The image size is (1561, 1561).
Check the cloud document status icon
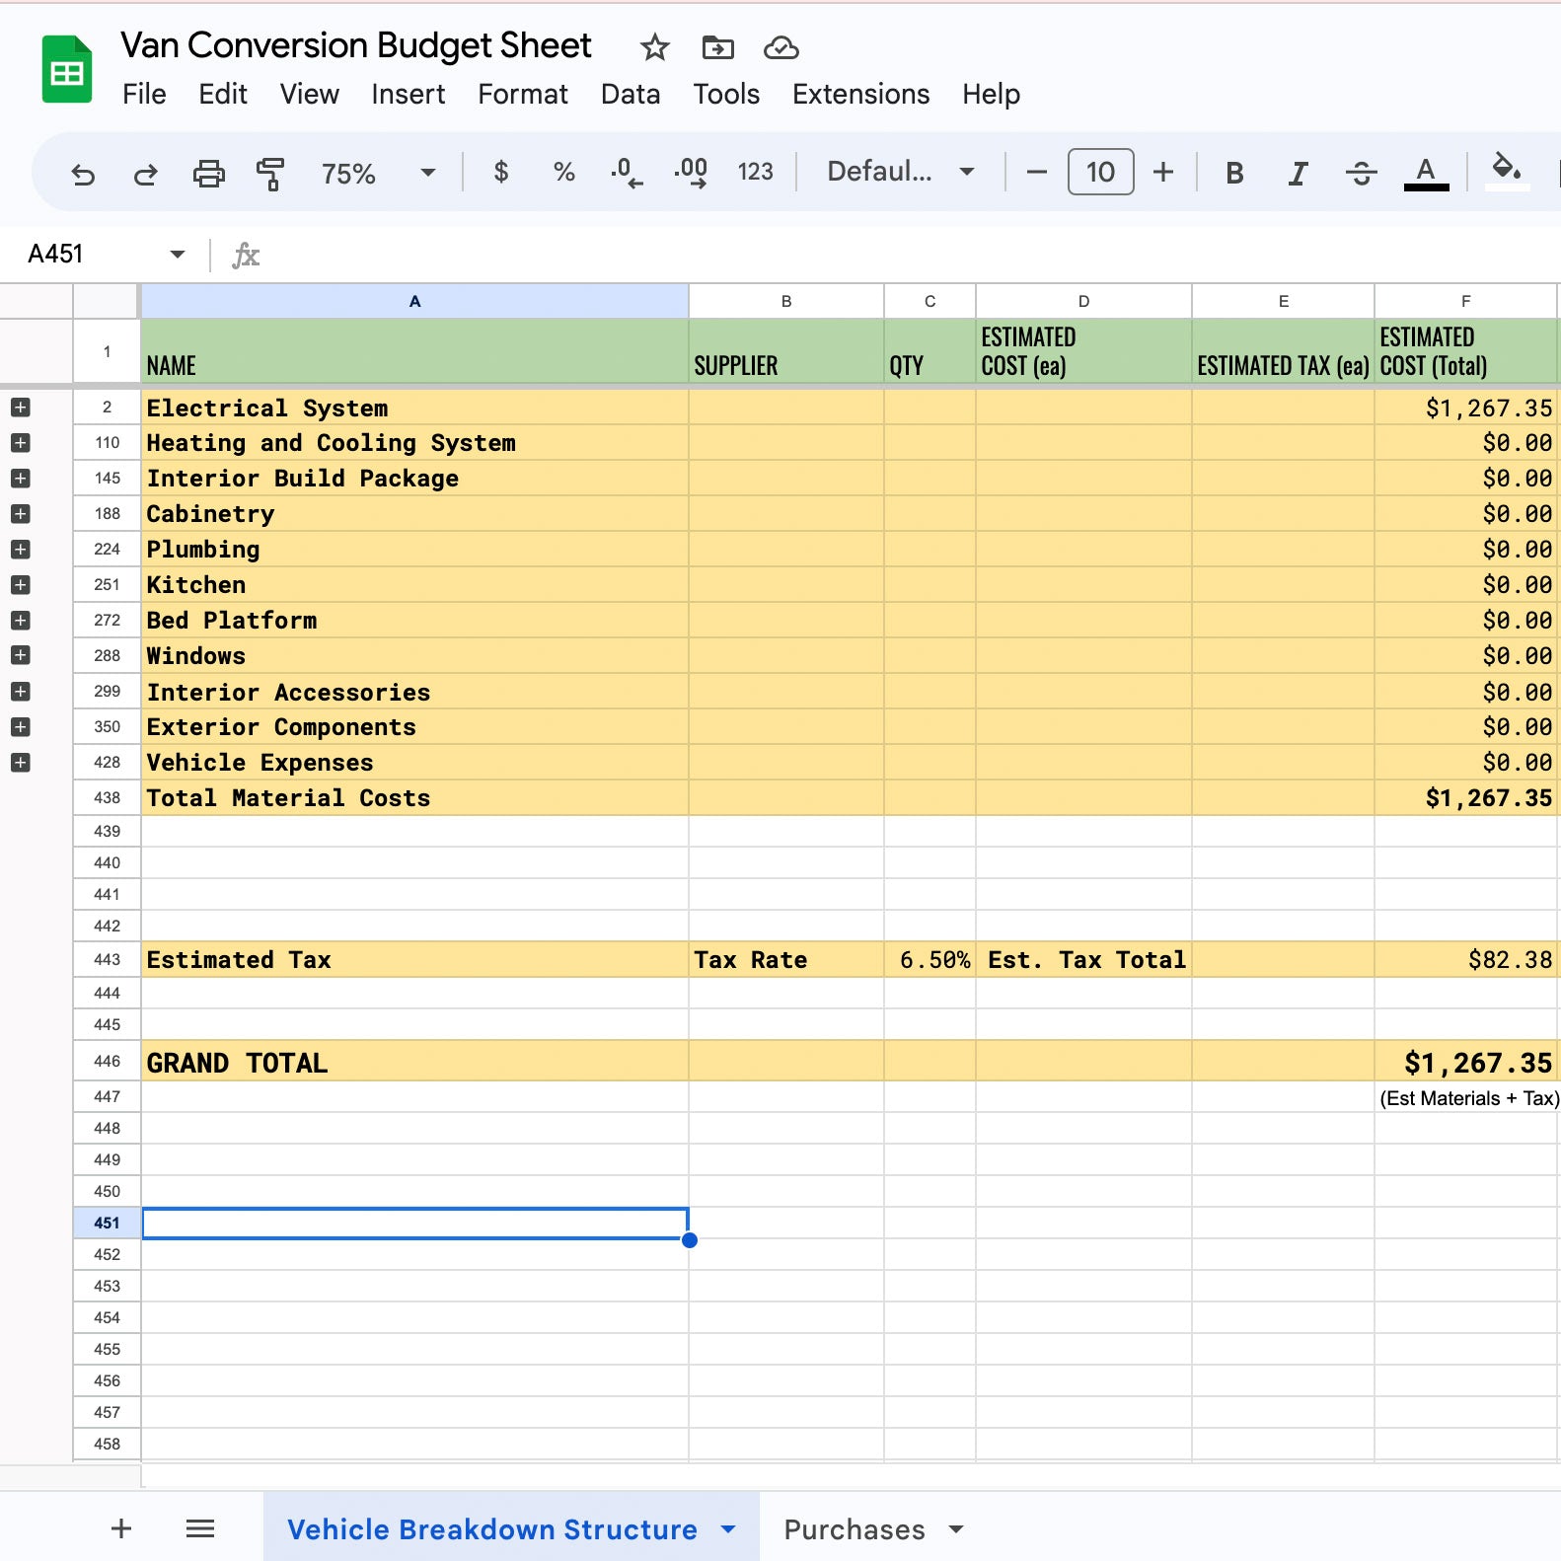[780, 47]
